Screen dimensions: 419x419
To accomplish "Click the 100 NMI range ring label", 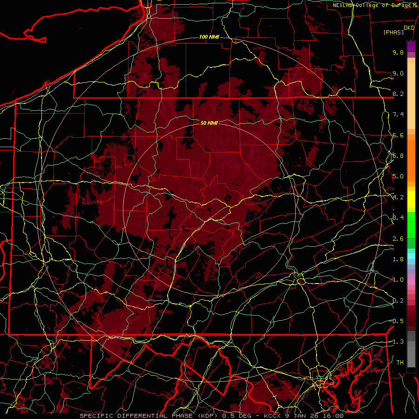I will tap(209, 37).
